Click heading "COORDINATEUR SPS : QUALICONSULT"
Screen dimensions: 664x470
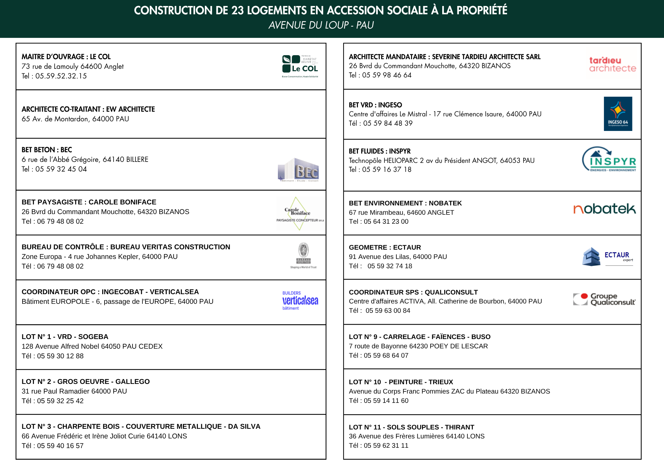(x=413, y=292)
